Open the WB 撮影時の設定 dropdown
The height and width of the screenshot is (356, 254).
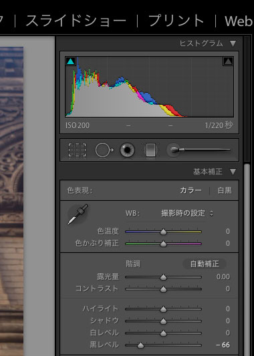click(x=187, y=213)
